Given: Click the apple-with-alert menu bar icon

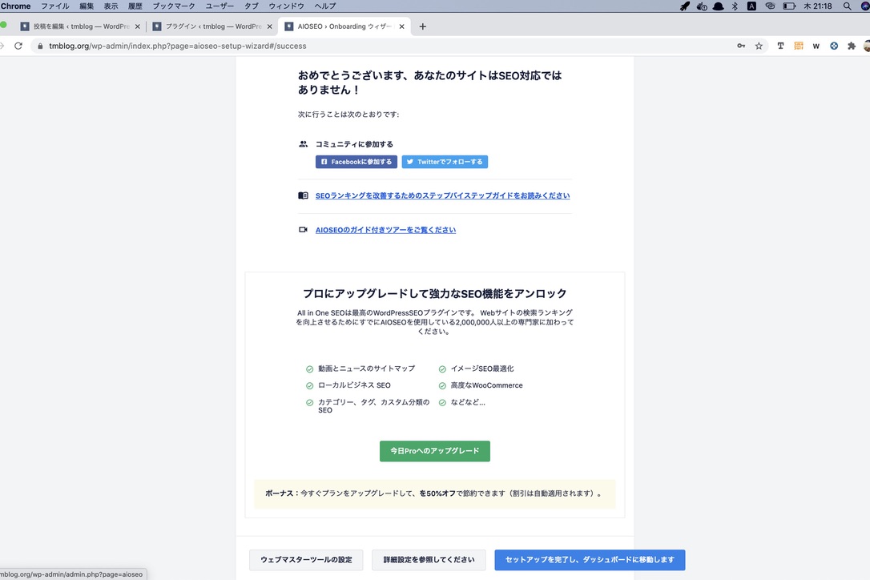Looking at the screenshot, I should tap(702, 6).
